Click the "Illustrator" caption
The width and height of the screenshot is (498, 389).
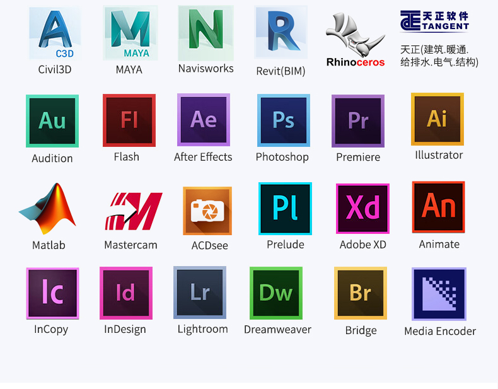(x=439, y=155)
